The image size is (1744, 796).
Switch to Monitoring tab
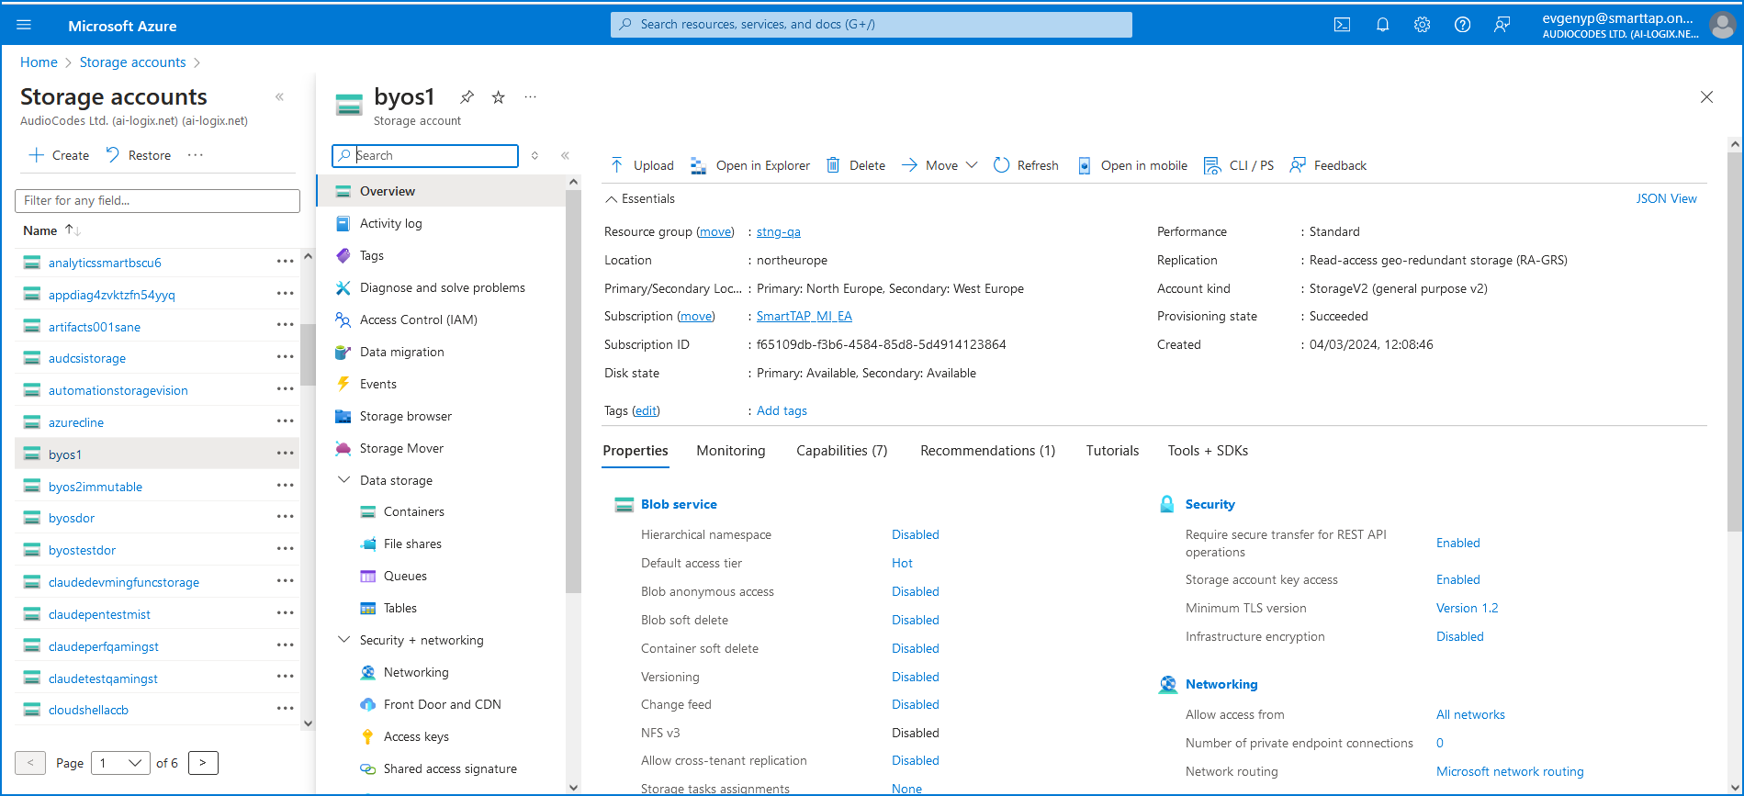click(731, 451)
